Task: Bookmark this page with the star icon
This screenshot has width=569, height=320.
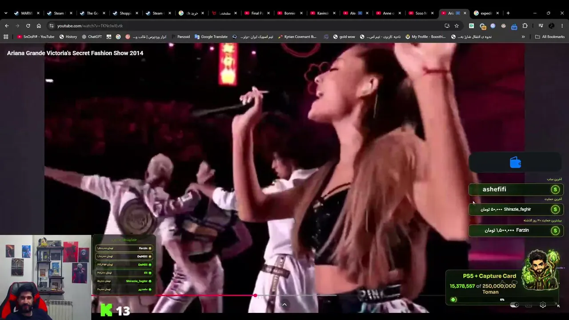Action: (x=457, y=26)
